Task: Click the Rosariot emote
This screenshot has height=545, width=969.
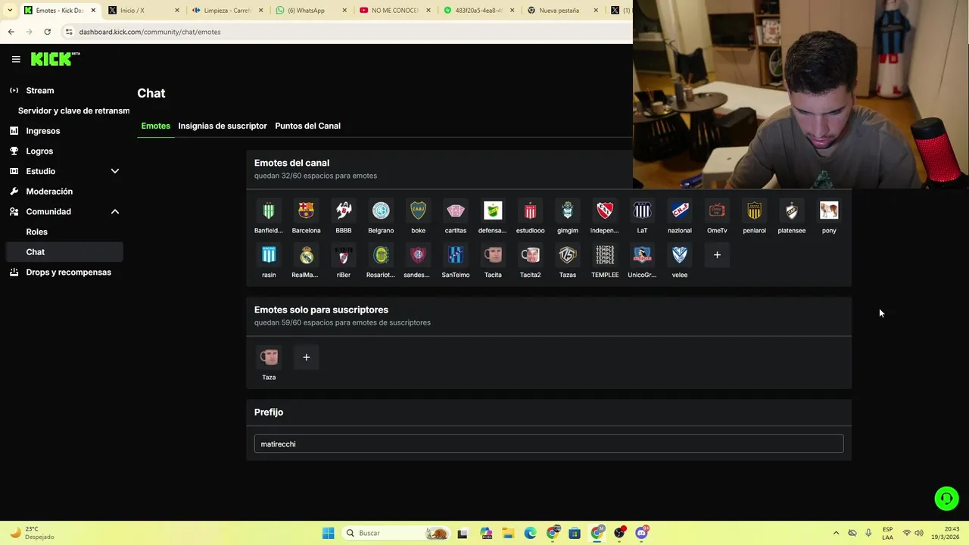Action: 381,255
